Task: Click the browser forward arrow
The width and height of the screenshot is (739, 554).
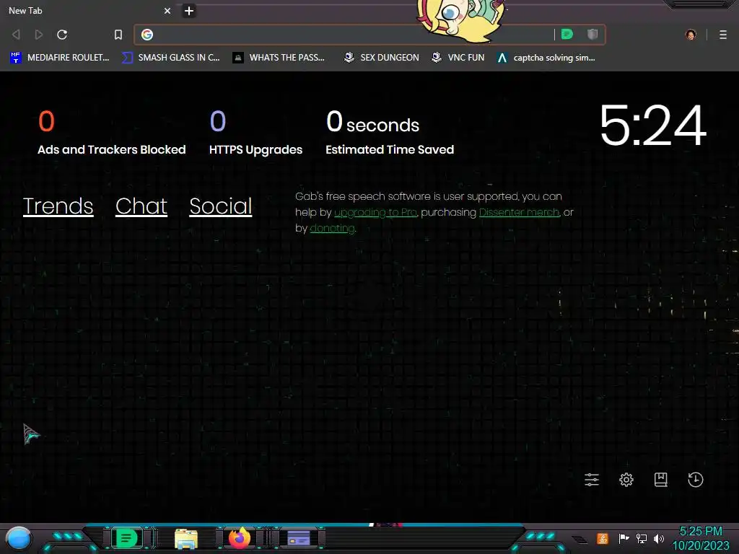Action: click(x=39, y=35)
